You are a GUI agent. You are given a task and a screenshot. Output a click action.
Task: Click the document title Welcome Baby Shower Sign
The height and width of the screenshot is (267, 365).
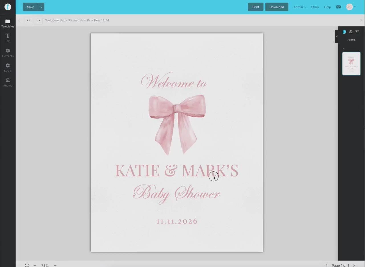[x=77, y=20]
